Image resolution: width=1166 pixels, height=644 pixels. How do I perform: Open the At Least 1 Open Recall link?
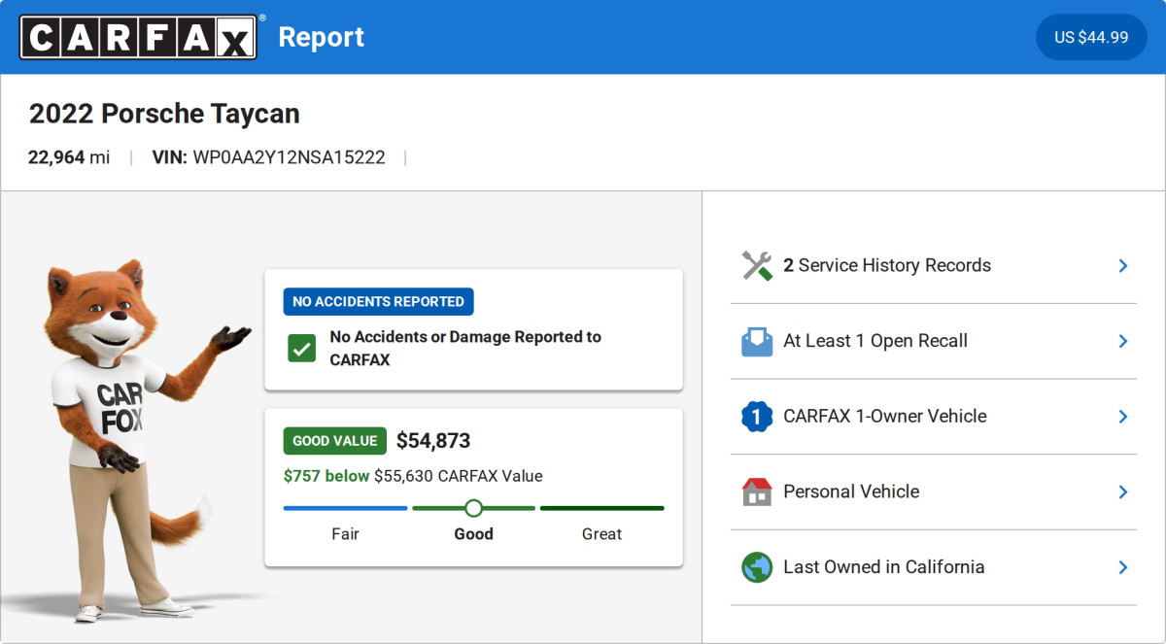coord(874,341)
